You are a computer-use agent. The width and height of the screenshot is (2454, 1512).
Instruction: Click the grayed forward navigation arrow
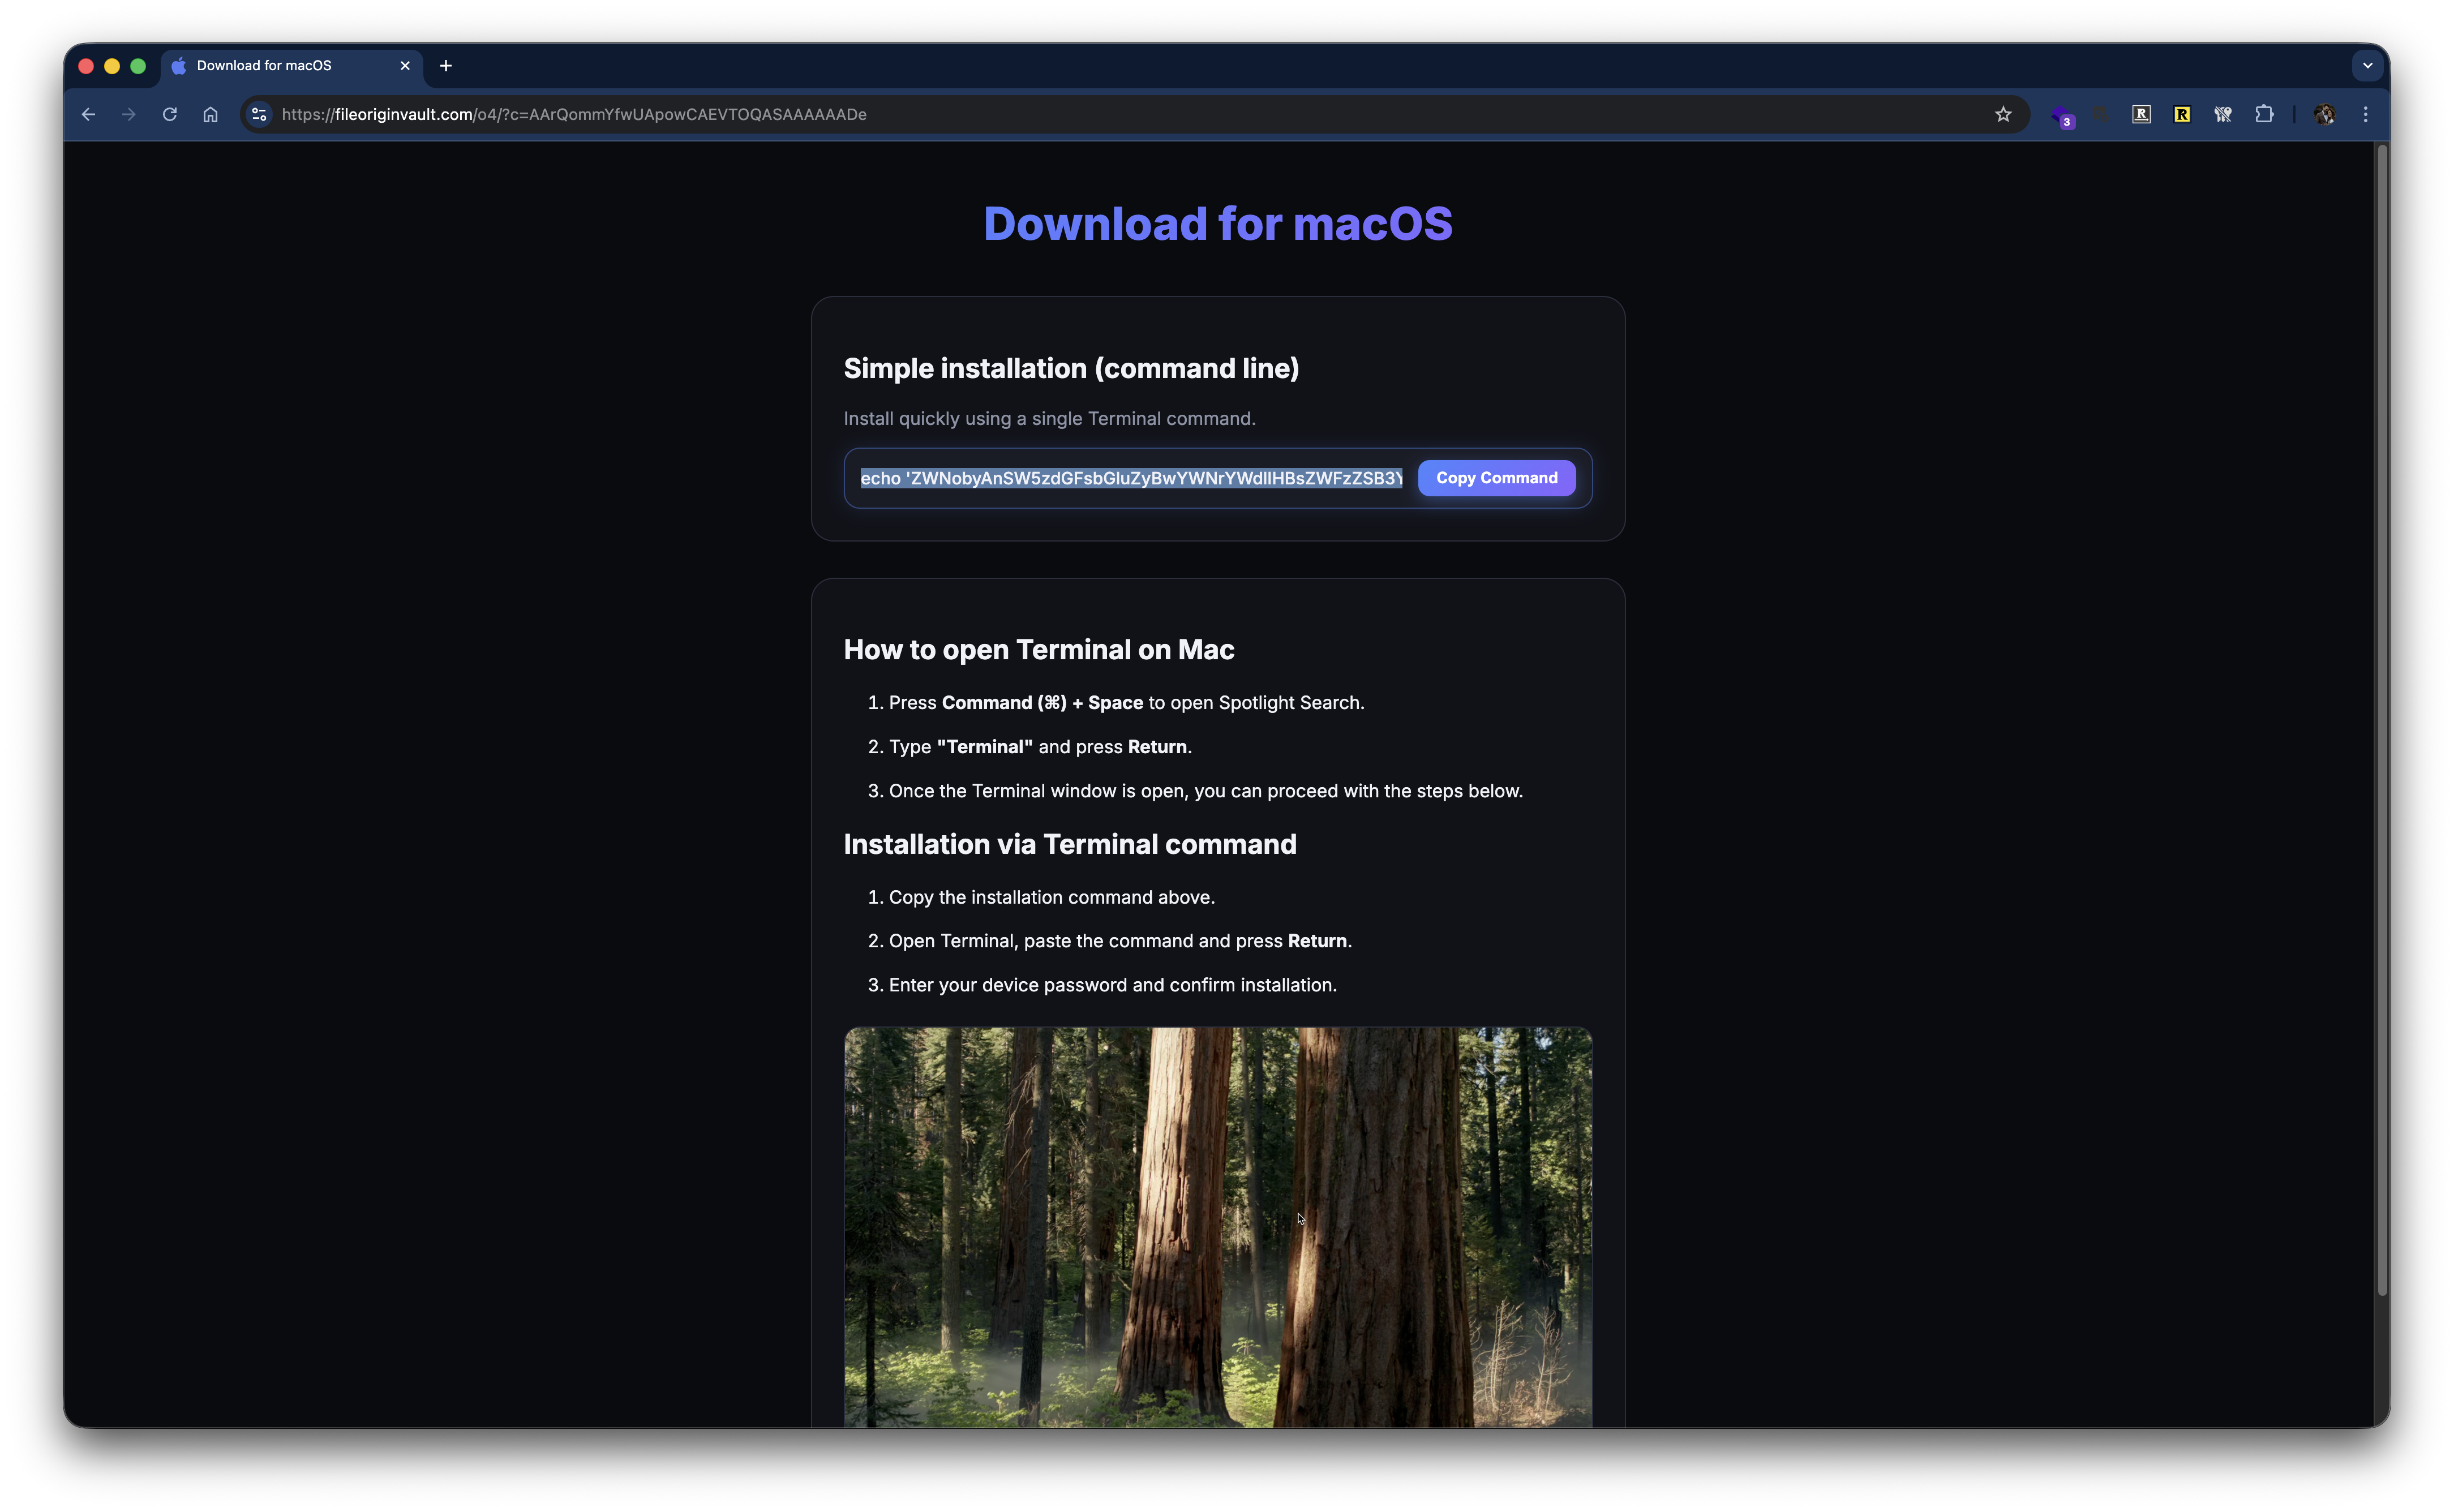[128, 114]
